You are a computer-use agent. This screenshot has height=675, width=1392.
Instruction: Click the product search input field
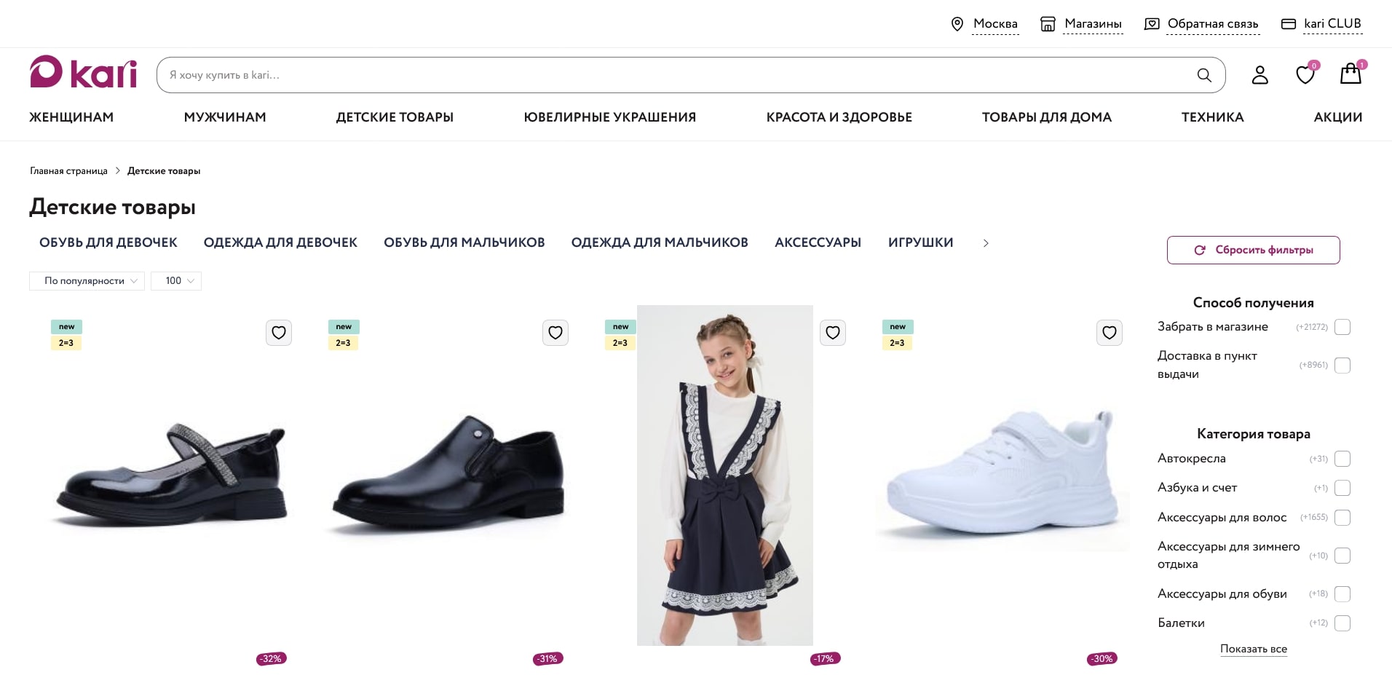(677, 75)
